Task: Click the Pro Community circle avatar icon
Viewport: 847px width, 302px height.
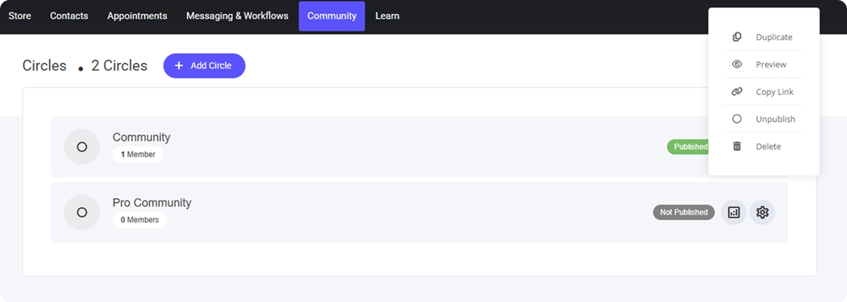Action: coord(82,212)
